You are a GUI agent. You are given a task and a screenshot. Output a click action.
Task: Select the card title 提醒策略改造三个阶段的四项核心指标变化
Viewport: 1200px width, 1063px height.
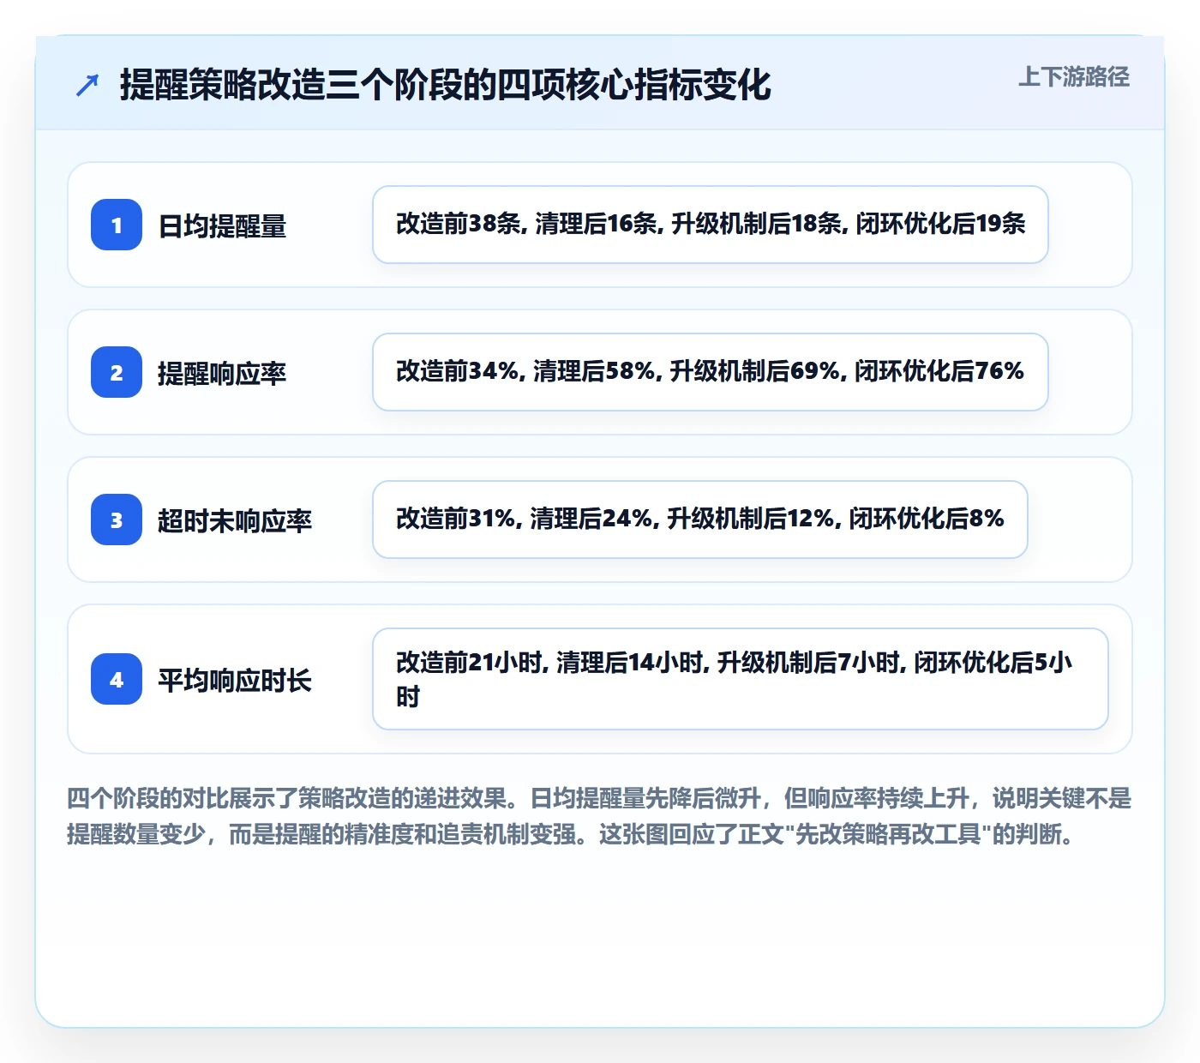tap(446, 85)
